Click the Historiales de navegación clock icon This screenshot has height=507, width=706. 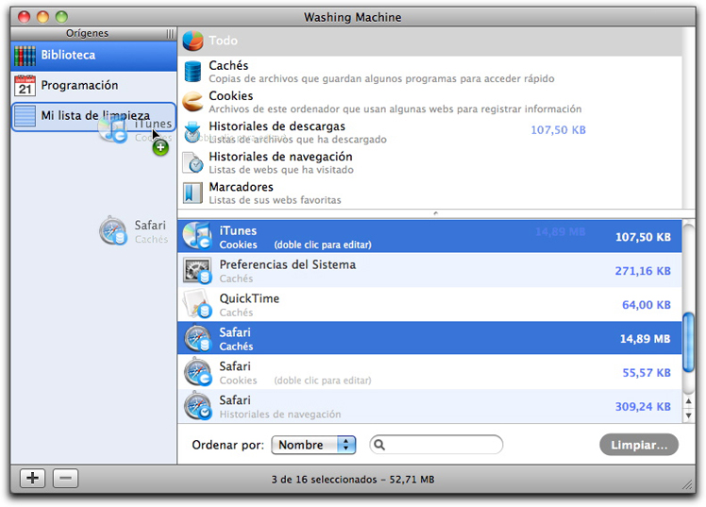pyautogui.click(x=193, y=162)
